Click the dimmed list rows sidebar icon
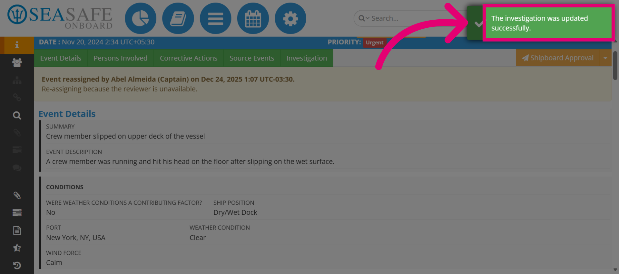This screenshot has width=619, height=274. pos(17,150)
